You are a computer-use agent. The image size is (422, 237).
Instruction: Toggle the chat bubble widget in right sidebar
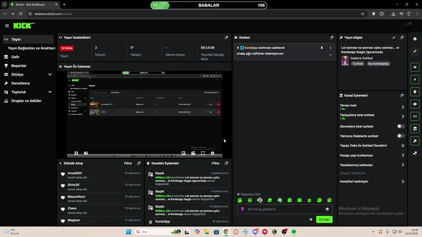pos(415,104)
